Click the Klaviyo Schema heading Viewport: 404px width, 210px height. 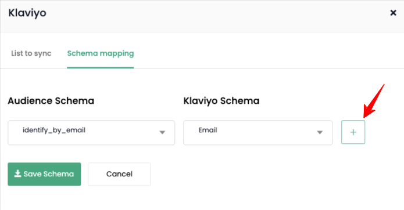pyautogui.click(x=221, y=101)
